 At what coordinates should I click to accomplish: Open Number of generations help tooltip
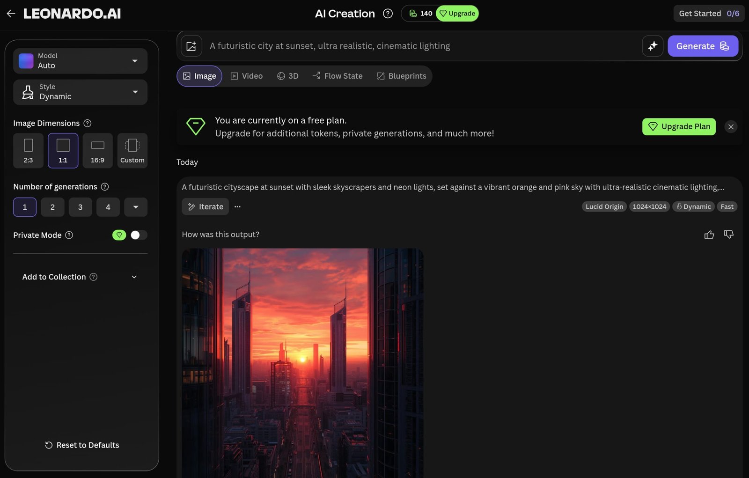[x=105, y=187]
